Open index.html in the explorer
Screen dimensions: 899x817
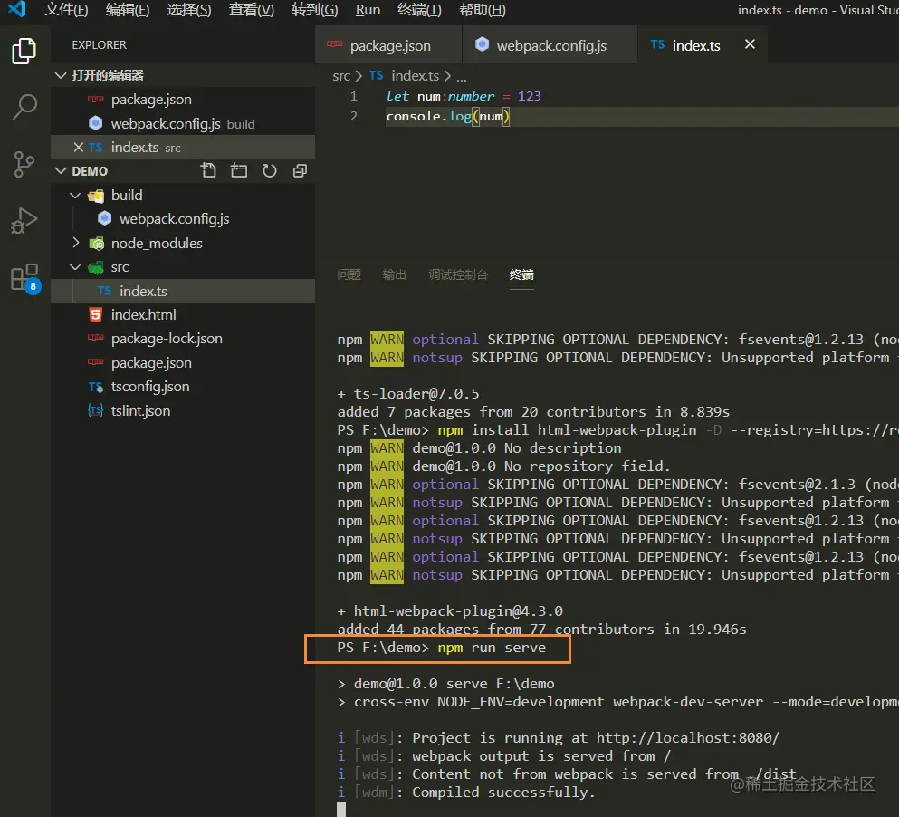(182, 315)
